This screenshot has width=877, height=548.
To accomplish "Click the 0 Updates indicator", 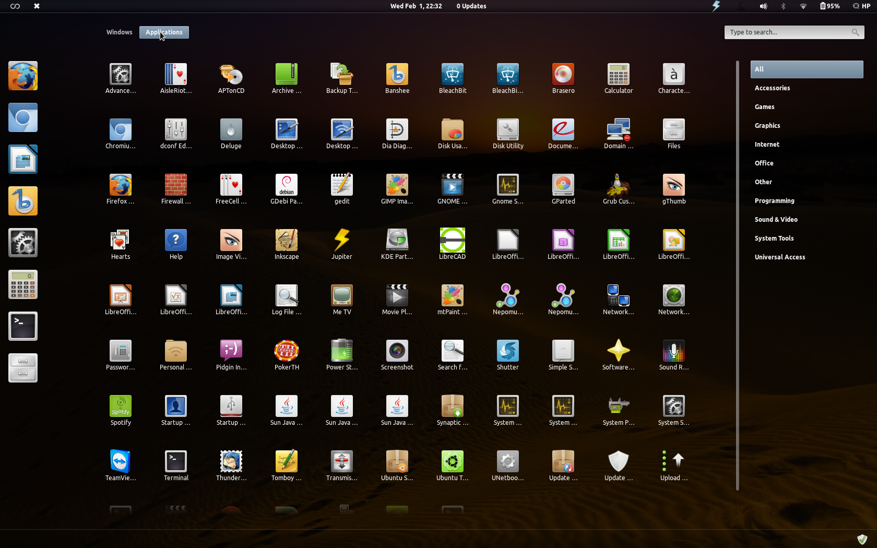I will tap(471, 6).
